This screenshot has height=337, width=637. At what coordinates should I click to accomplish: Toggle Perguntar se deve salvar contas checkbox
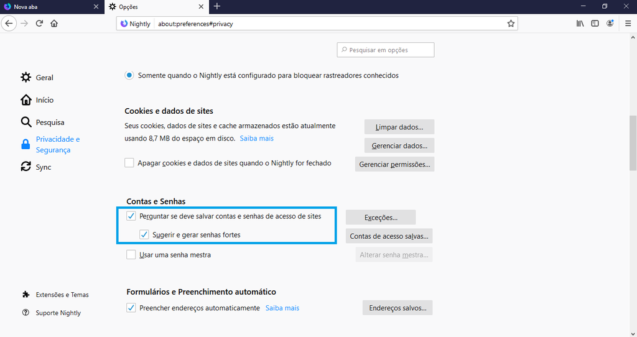[x=131, y=216]
